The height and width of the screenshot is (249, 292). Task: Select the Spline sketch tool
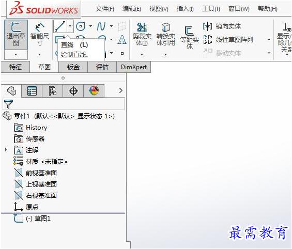coord(101,26)
